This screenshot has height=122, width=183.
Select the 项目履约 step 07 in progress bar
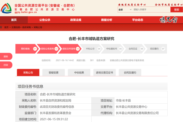(155, 49)
